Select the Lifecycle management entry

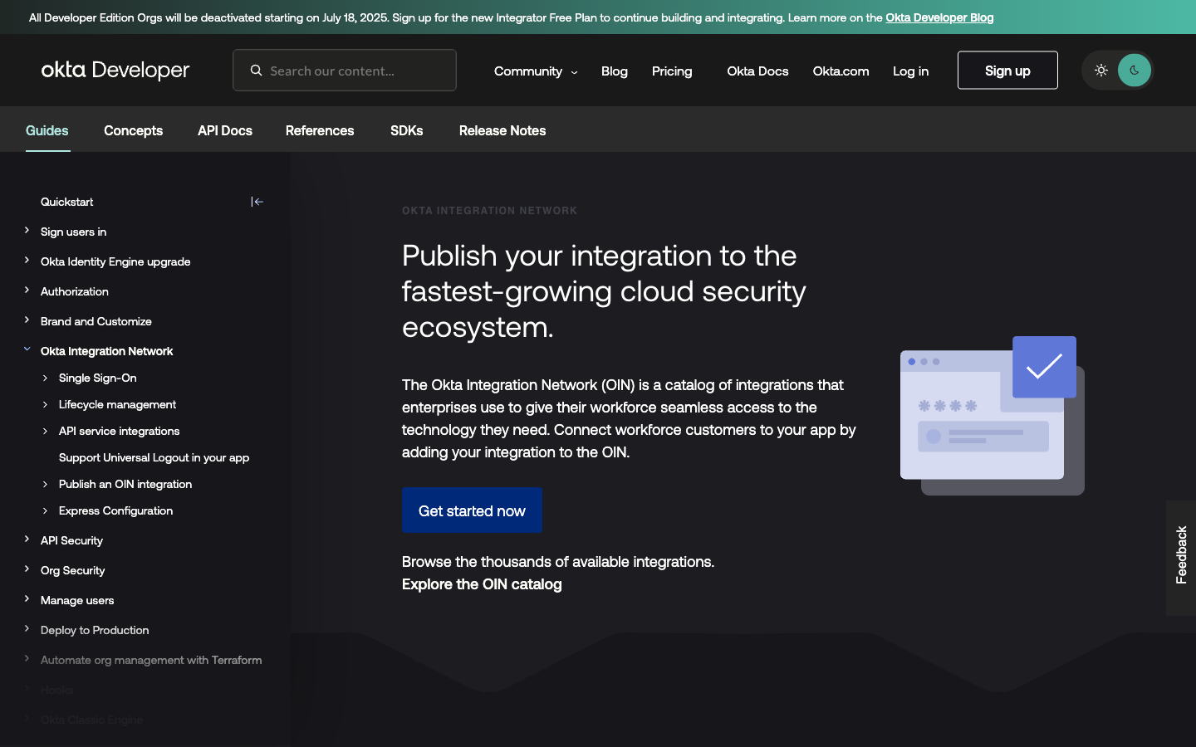[x=117, y=404]
